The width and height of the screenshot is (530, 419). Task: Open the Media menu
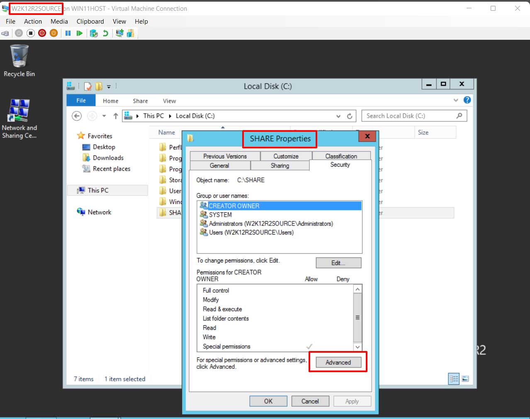tap(59, 21)
